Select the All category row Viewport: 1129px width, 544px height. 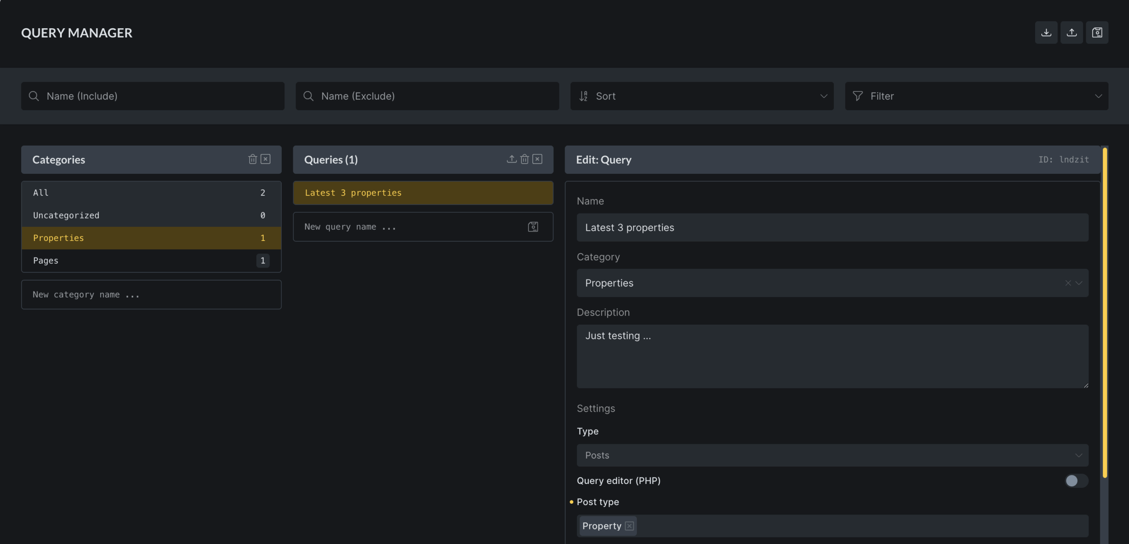tap(151, 193)
